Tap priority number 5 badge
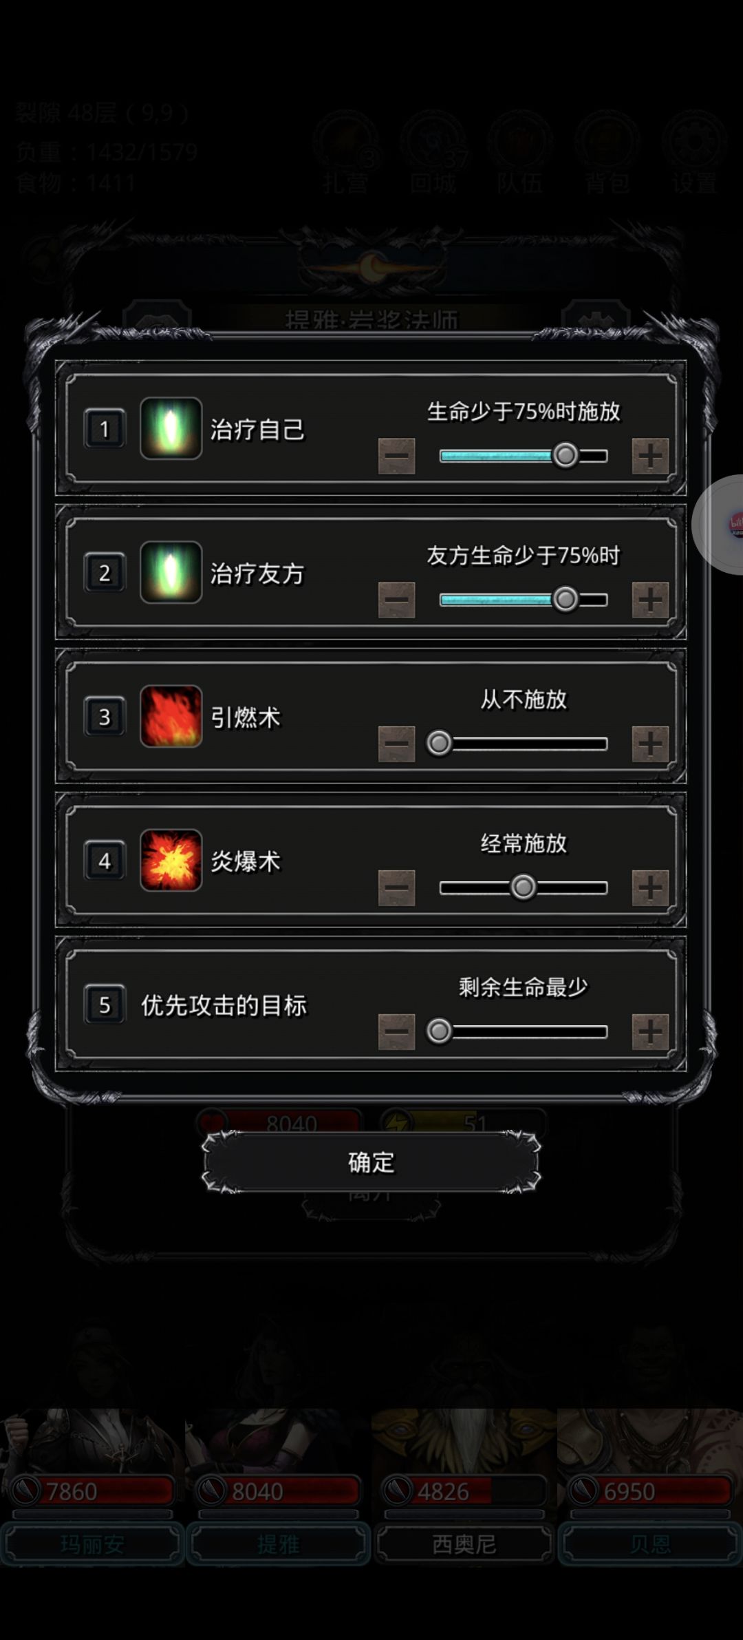 click(105, 1005)
